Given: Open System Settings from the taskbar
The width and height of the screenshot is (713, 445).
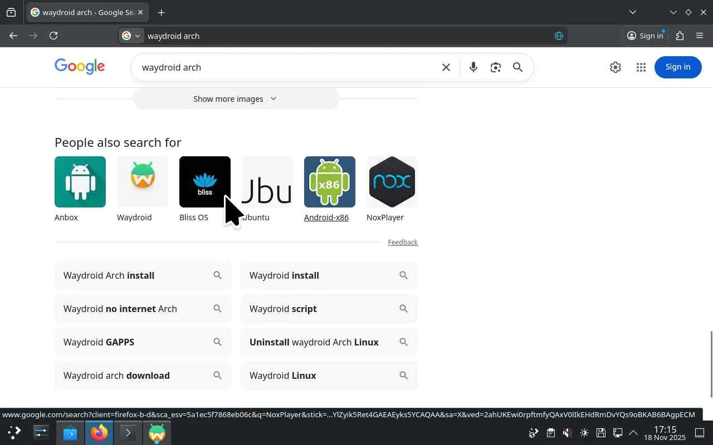Looking at the screenshot, I should pyautogui.click(x=41, y=432).
